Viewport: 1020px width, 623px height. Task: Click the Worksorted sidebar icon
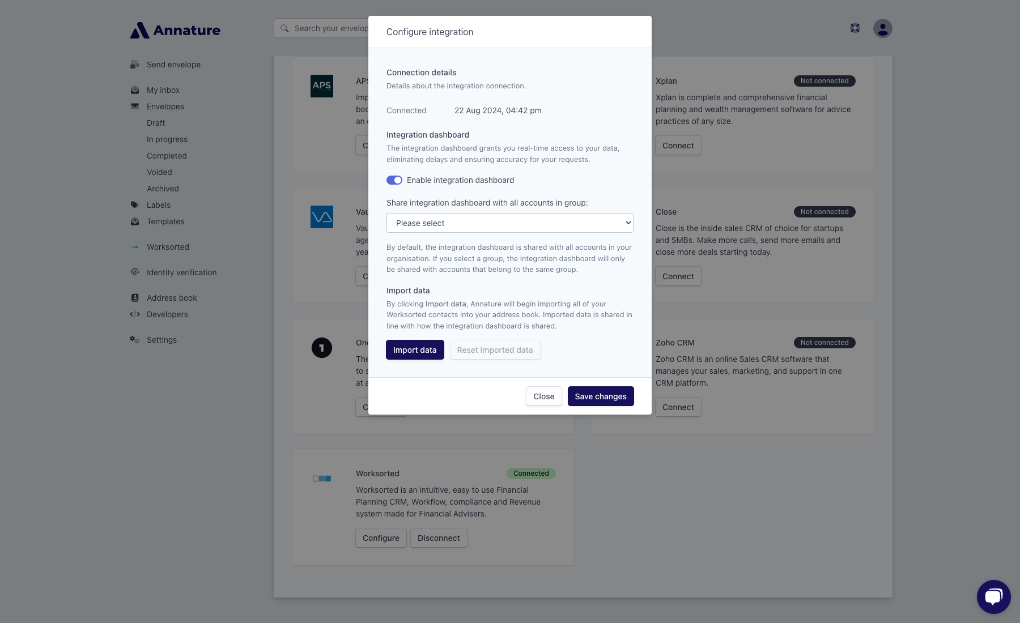pyautogui.click(x=134, y=246)
